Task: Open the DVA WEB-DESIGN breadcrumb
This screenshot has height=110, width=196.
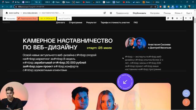Action: pos(30,13)
